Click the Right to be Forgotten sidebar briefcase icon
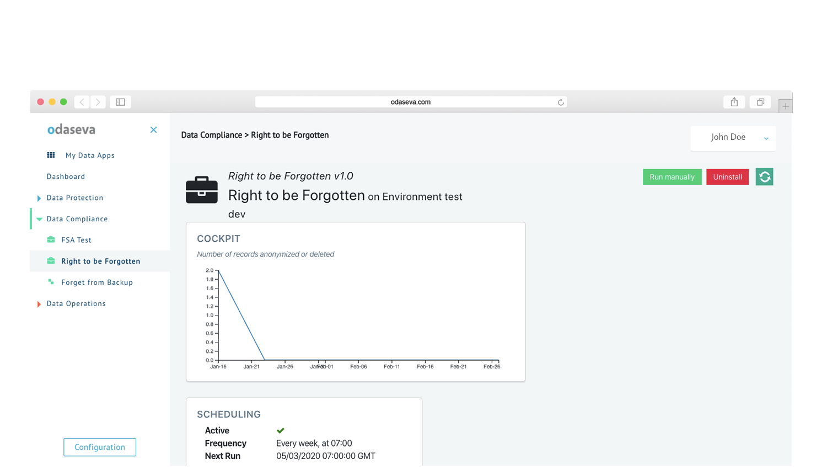This screenshot has height=468, width=827. 51,261
